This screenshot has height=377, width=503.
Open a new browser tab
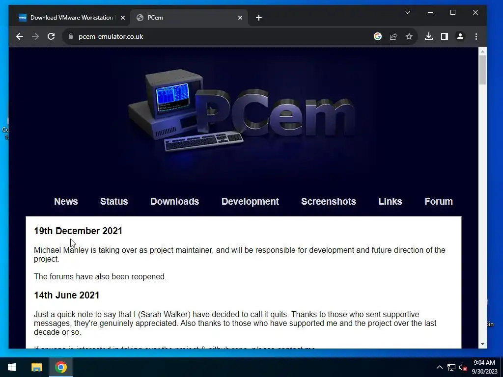tap(259, 18)
